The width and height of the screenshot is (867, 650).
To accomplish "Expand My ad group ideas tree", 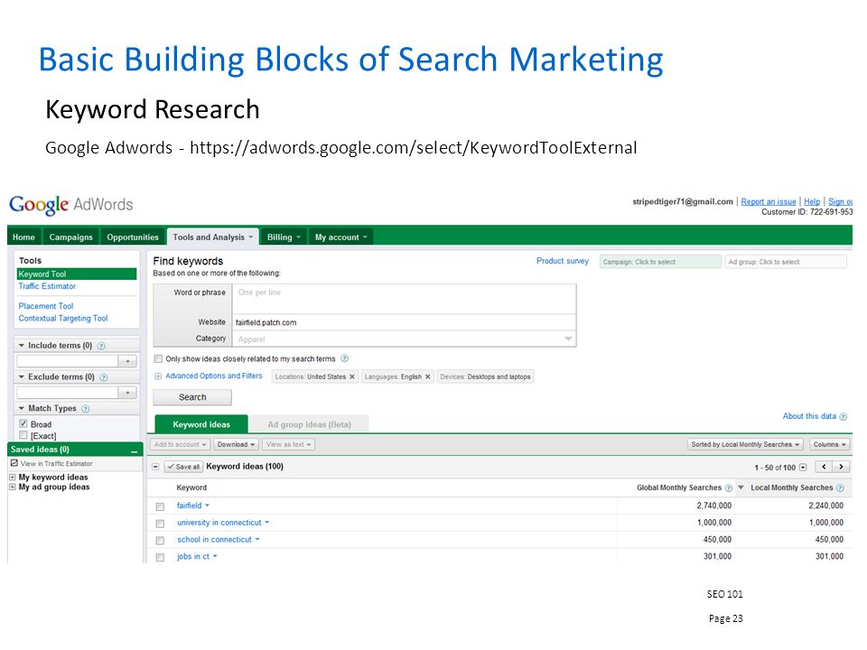I will click(x=13, y=487).
